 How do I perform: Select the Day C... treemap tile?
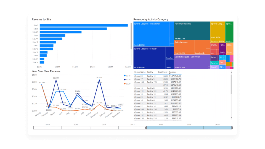pos(215,67)
